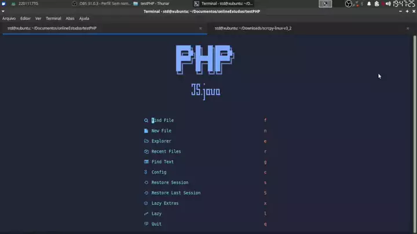The width and height of the screenshot is (417, 234).
Task: Open the OBS tray icon
Action: (349, 3)
